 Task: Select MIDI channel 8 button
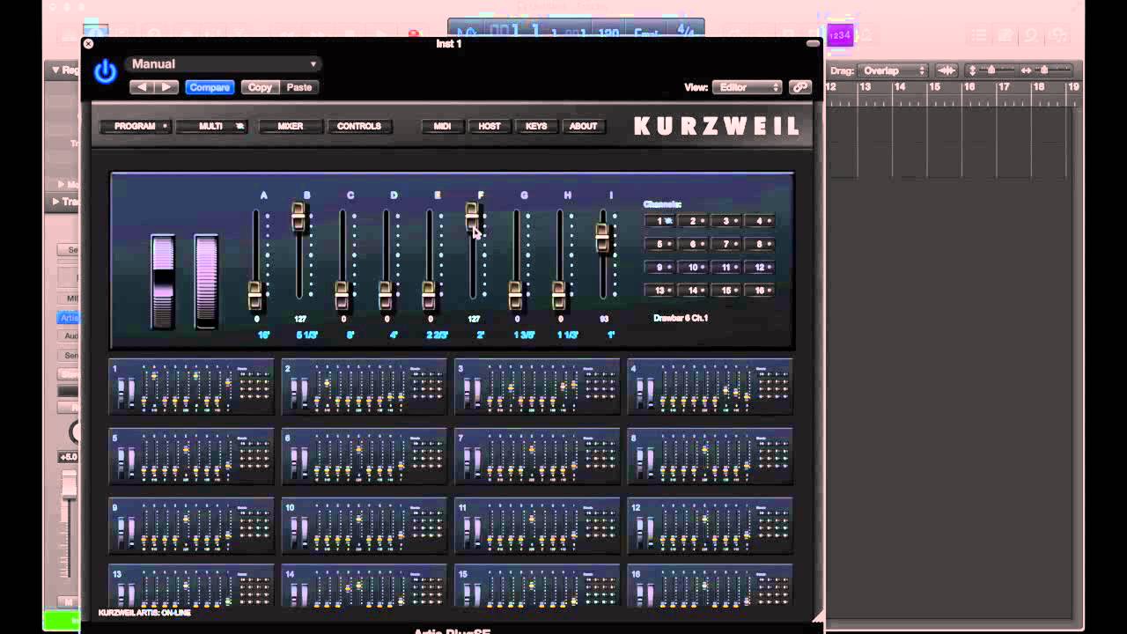(761, 244)
